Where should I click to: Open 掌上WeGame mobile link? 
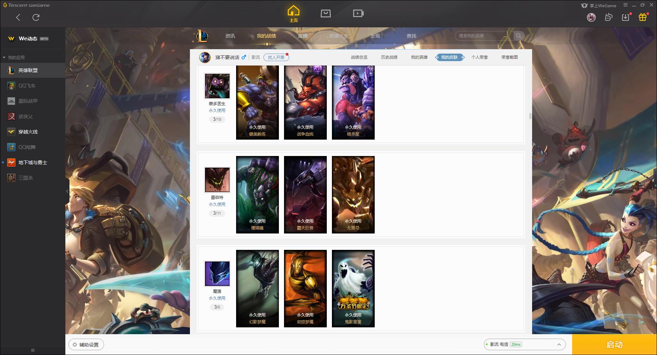[598, 5]
